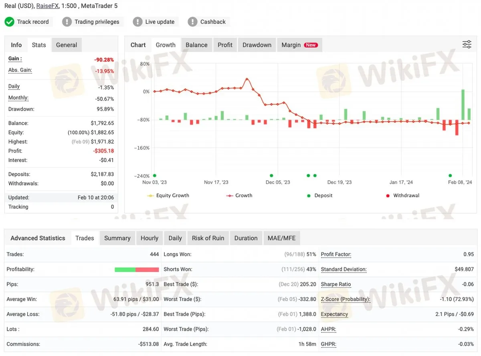481x356 pixels.
Task: Open Summary advanced statistics tab
Action: click(117, 238)
